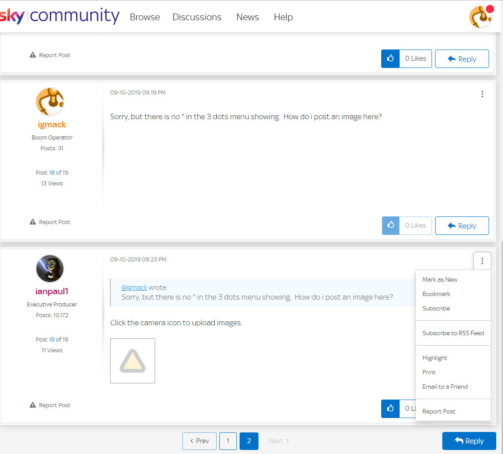Click the 09-10-2019 09:23 PM timestamp

[138, 260]
